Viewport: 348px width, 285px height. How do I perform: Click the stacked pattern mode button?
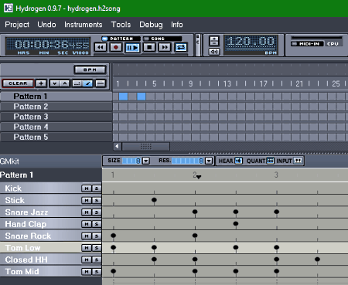coord(101,83)
